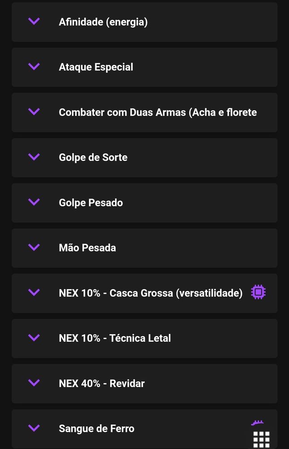Open the NEX 40% - Revidar label
289x449 pixels.
coord(101,383)
